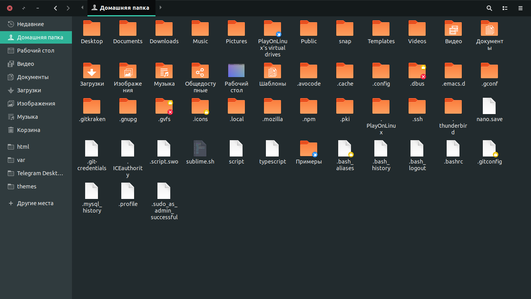Open Корзина in the sidebar
531x299 pixels.
pyautogui.click(x=36, y=130)
